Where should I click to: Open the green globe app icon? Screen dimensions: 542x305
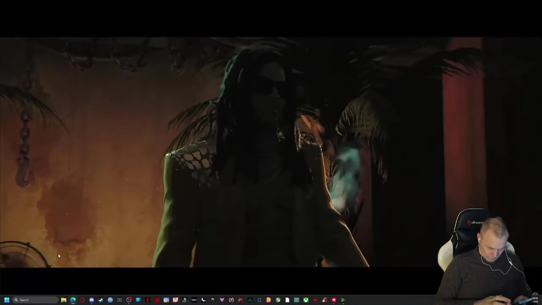tap(278, 300)
